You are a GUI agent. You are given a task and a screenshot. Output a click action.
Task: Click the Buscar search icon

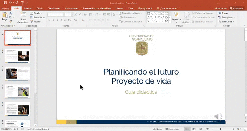tap(220, 13)
